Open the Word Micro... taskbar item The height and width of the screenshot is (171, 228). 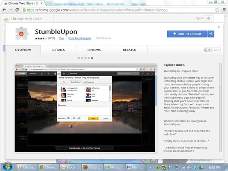coord(135,167)
